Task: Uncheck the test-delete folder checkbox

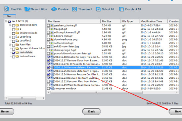Action: (x=14, y=53)
